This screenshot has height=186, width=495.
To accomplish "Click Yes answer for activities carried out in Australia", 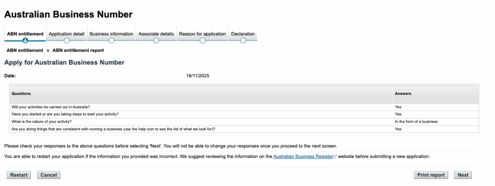I will pyautogui.click(x=398, y=107).
